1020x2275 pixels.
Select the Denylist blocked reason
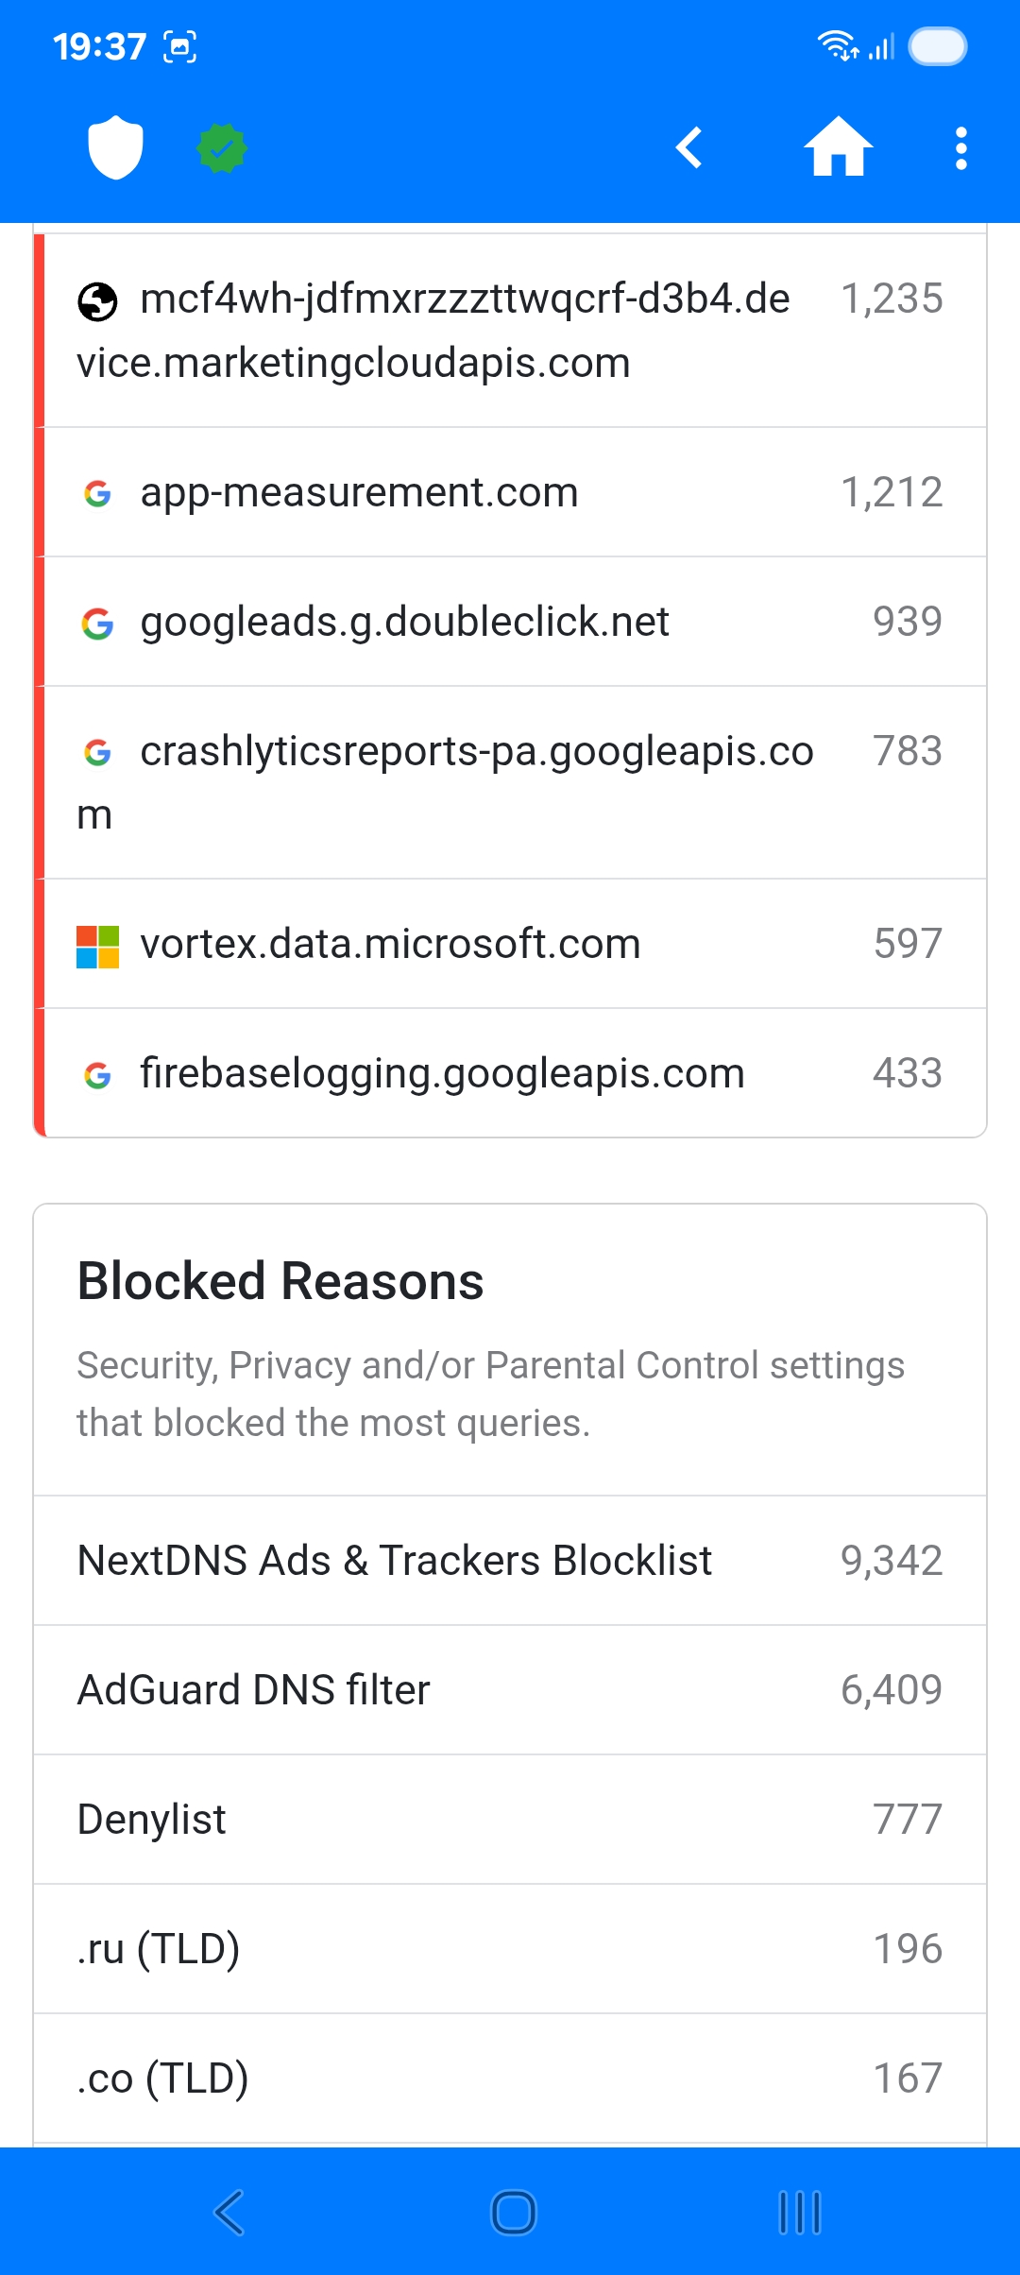(510, 1820)
